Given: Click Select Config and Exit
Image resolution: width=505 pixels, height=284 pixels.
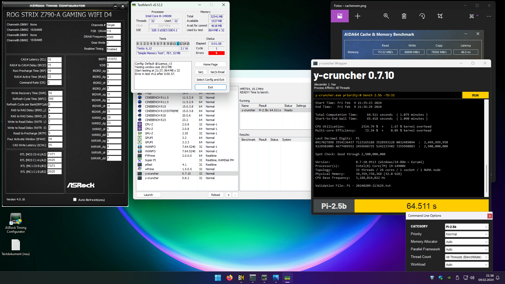Looking at the screenshot, I should [210, 80].
